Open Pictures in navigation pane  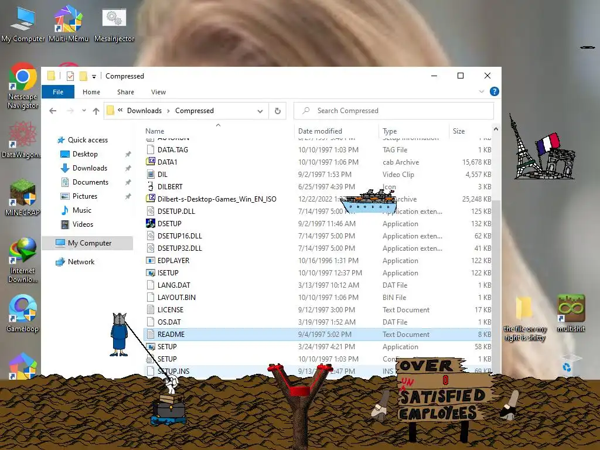85,196
